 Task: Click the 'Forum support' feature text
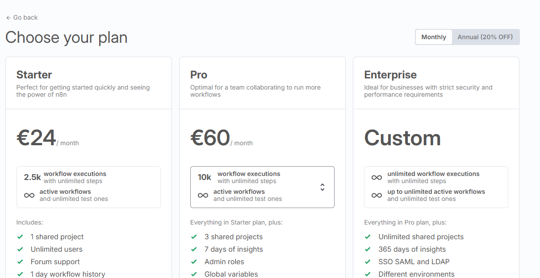click(x=55, y=262)
